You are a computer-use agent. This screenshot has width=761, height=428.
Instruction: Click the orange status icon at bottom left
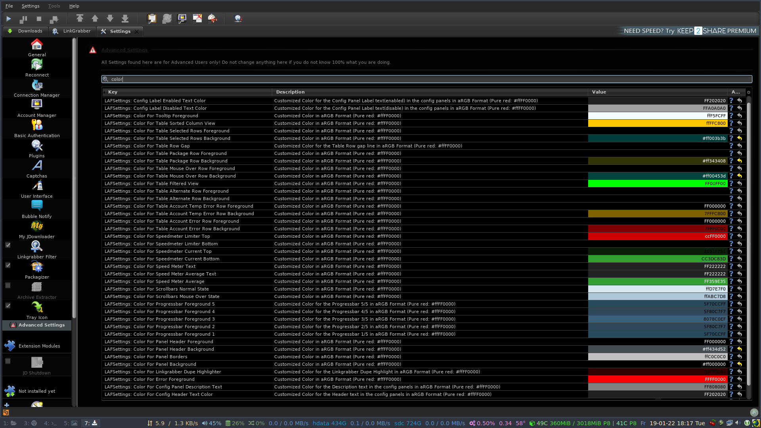coord(6,413)
